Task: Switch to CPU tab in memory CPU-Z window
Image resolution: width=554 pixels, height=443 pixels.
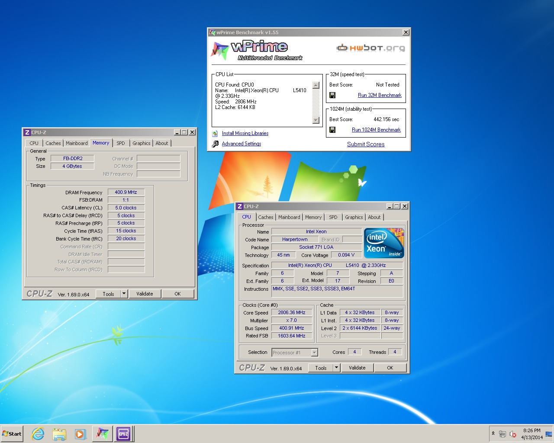Action: tap(34, 143)
